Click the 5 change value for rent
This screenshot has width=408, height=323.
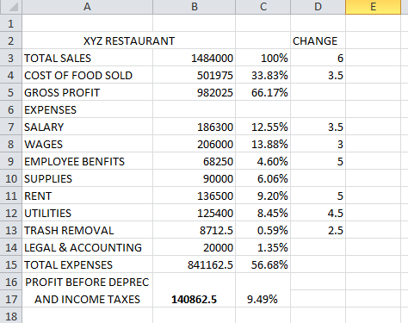coord(318,196)
